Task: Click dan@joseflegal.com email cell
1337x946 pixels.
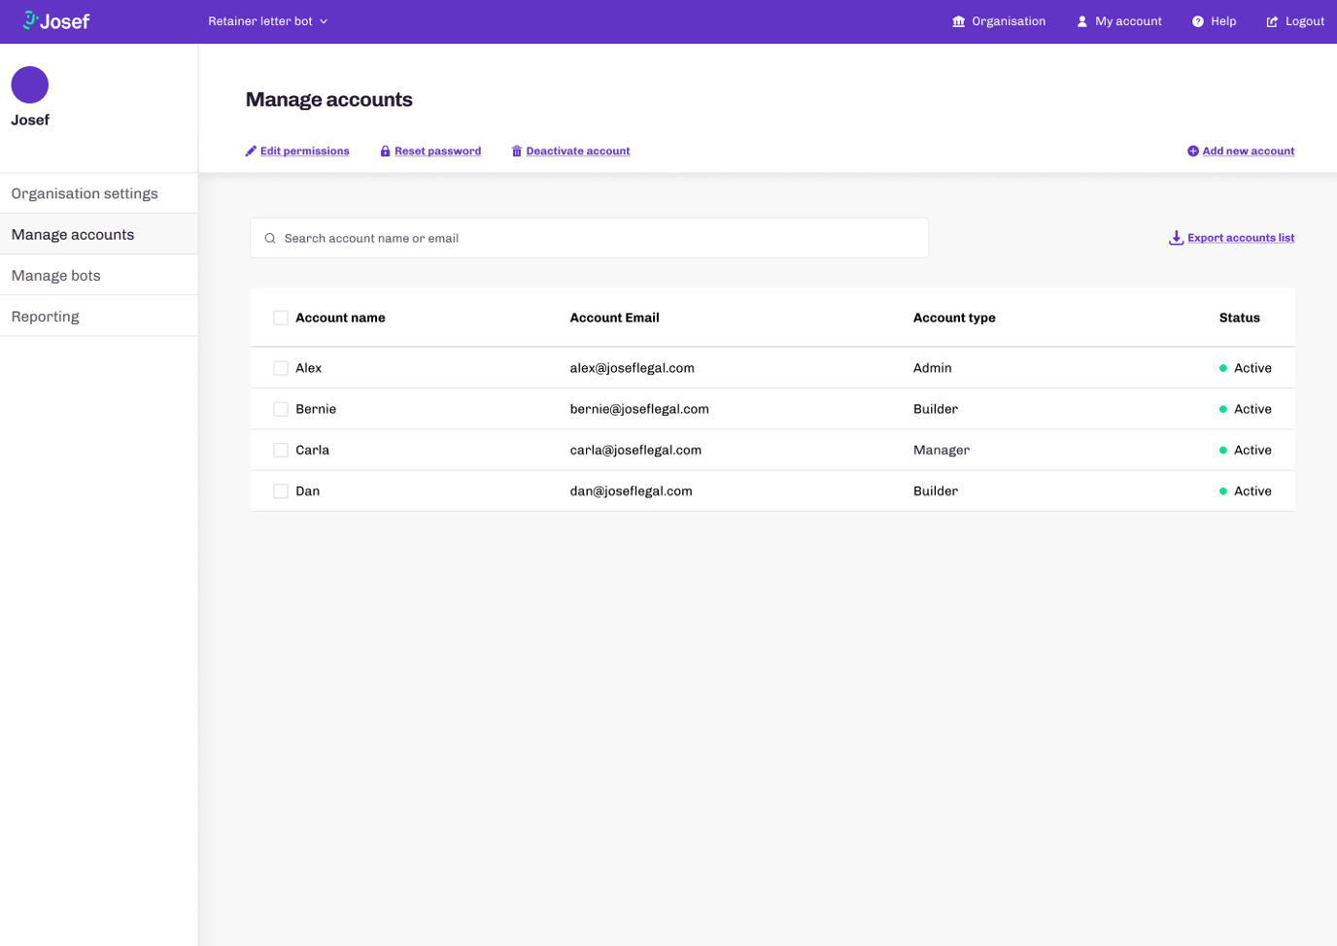Action: point(632,490)
